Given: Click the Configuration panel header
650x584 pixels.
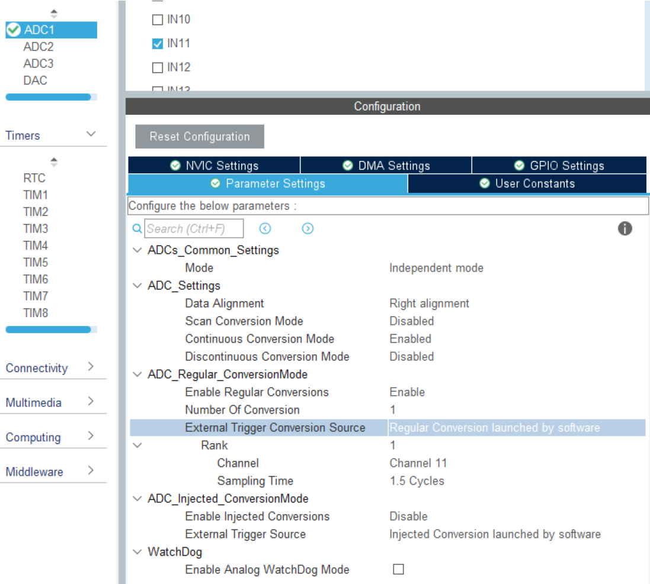Looking at the screenshot, I should point(387,107).
